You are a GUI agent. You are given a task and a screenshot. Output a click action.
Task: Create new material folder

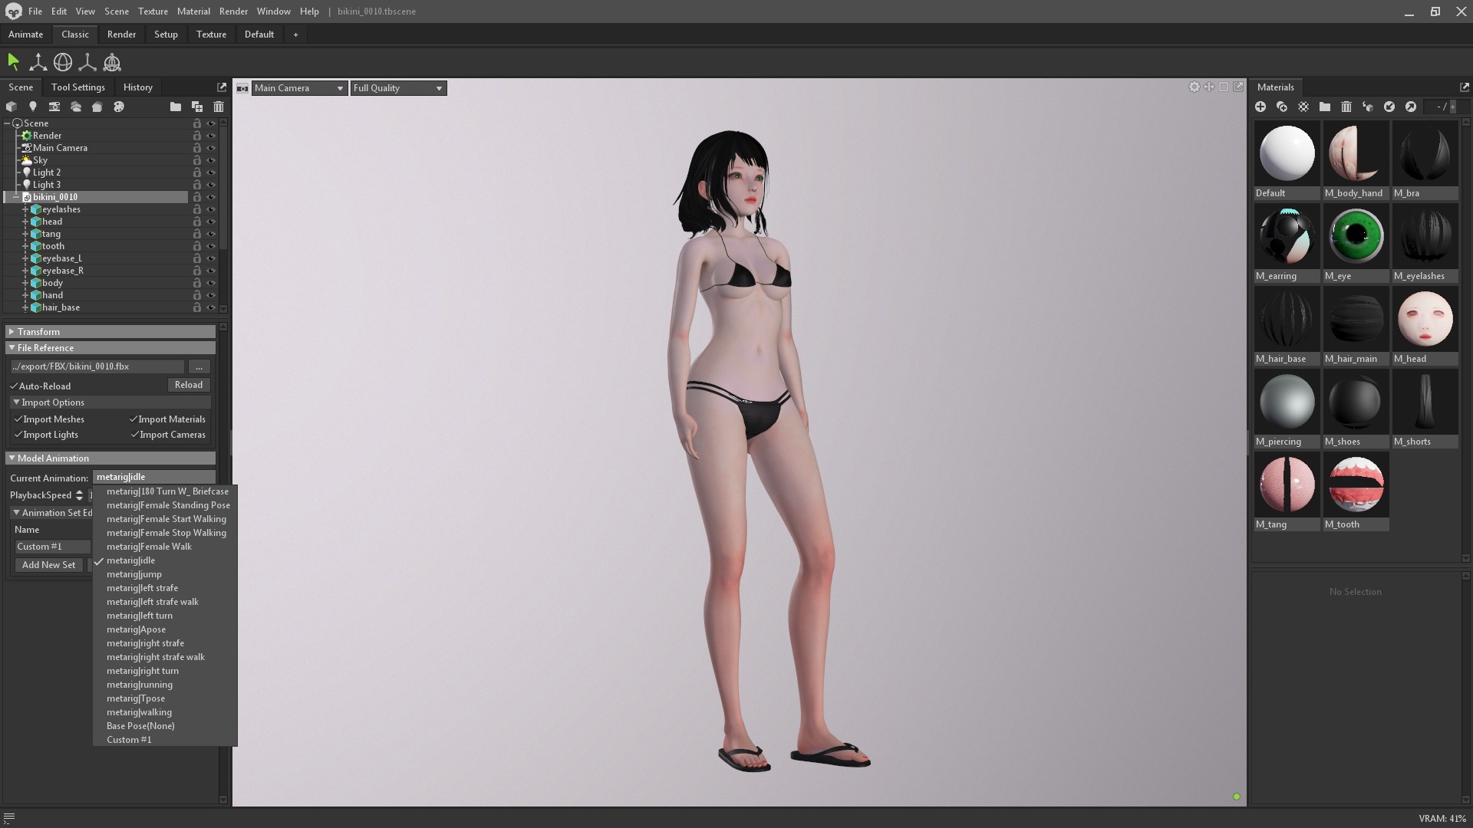pyautogui.click(x=1325, y=107)
